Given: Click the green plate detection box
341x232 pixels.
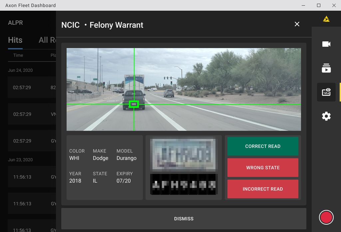Looking at the screenshot, I should [x=134, y=104].
